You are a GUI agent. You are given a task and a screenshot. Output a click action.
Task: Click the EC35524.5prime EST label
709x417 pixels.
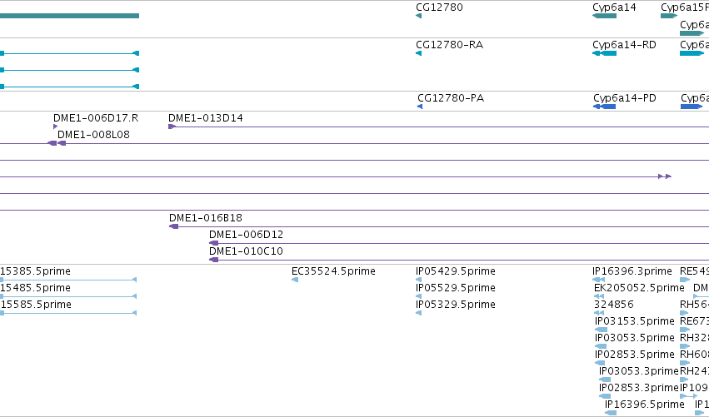coord(333,271)
